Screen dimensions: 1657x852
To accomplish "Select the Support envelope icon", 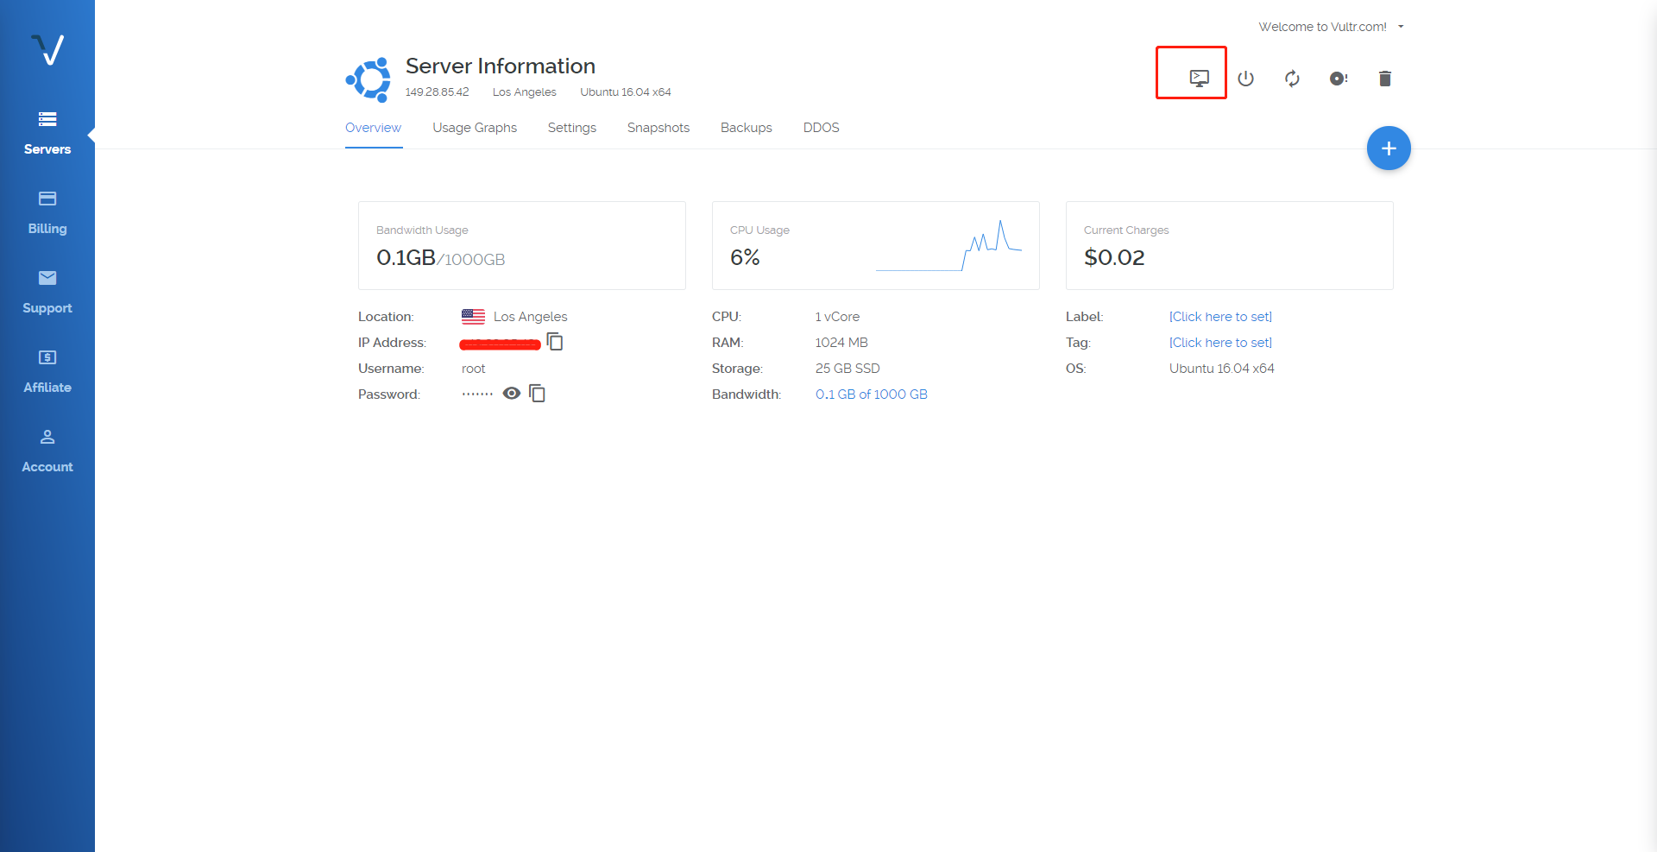I will tap(47, 292).
